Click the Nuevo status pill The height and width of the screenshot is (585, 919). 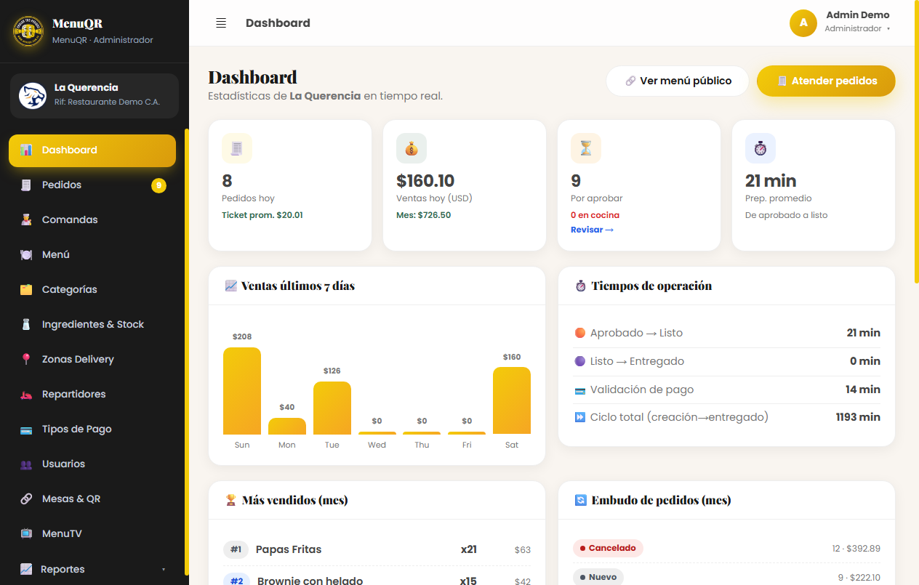tap(598, 577)
